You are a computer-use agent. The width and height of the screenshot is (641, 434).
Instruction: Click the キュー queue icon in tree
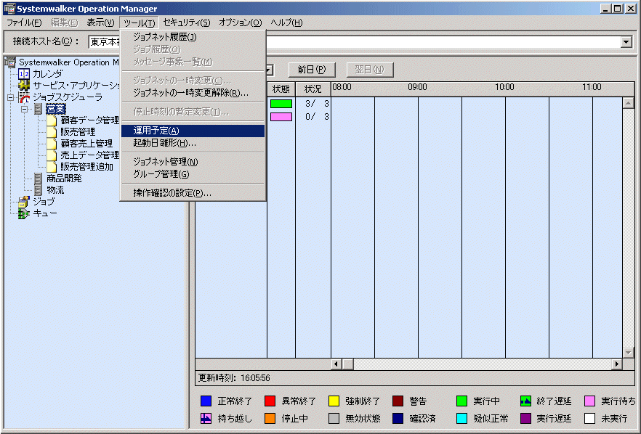coord(24,213)
